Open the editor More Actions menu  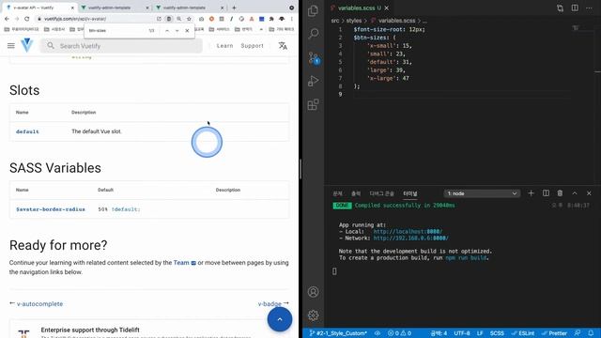[589, 8]
